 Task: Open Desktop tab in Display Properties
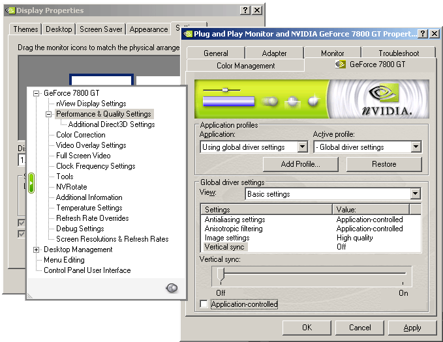[59, 29]
